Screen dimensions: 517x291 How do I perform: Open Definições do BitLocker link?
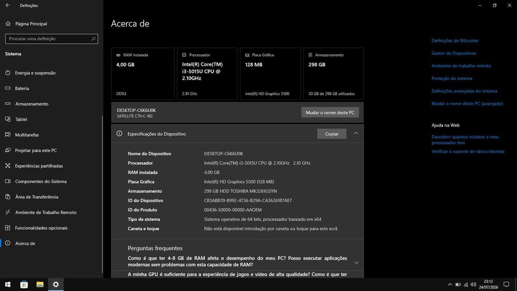point(455,40)
